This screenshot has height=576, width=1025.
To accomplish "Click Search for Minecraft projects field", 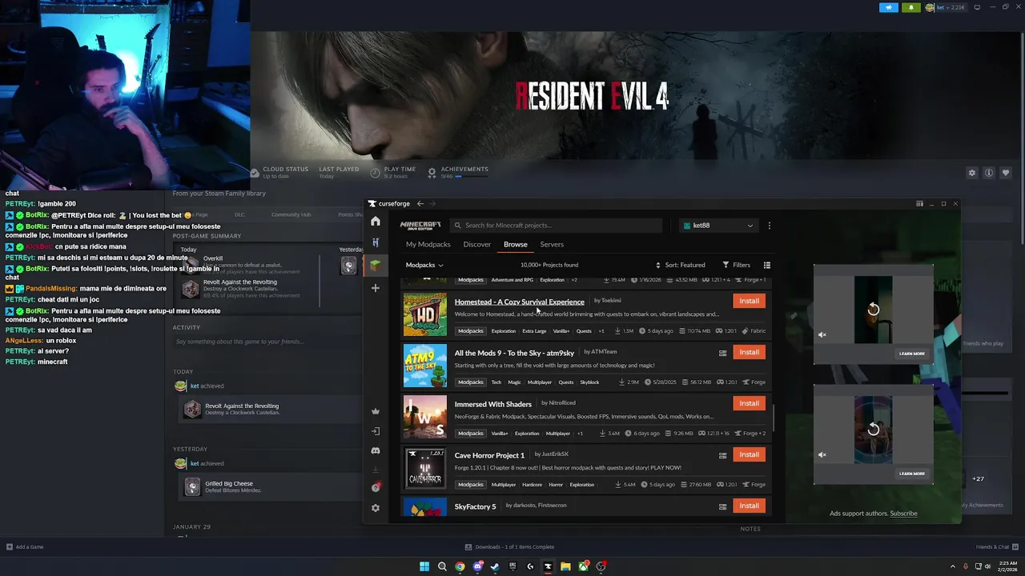I will pyautogui.click(x=557, y=226).
